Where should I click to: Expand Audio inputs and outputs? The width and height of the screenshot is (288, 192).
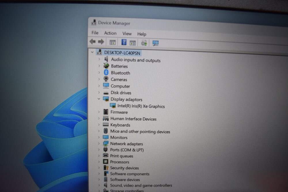coord(99,59)
